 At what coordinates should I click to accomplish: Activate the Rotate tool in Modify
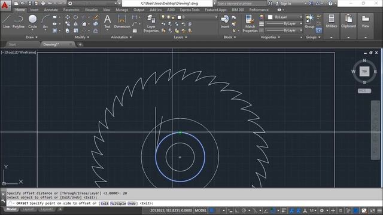click(76, 17)
